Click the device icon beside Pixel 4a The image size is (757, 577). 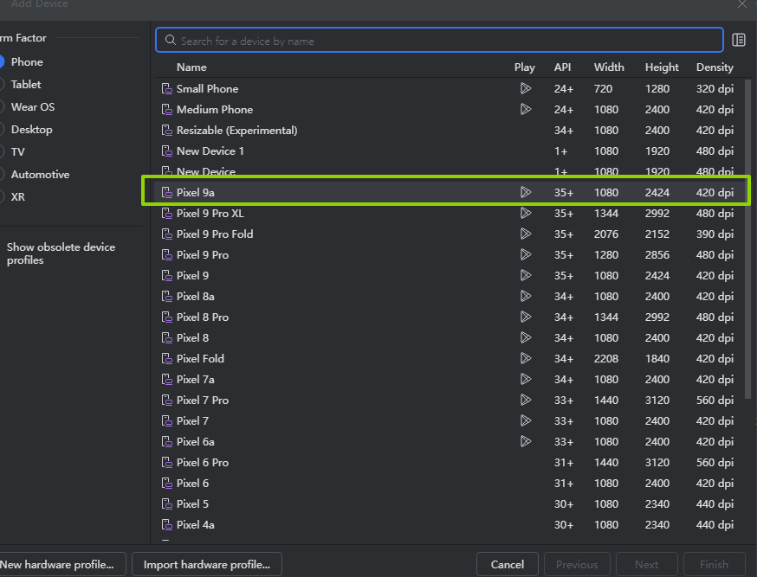coord(167,524)
